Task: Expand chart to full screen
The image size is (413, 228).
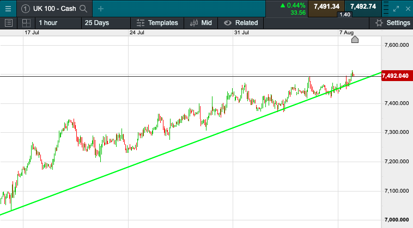Action: (x=396, y=9)
